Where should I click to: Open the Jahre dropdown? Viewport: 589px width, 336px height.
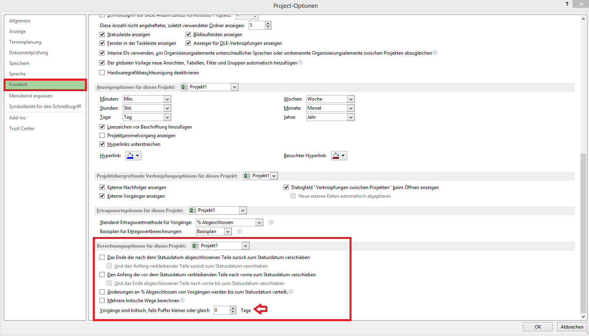coord(351,117)
